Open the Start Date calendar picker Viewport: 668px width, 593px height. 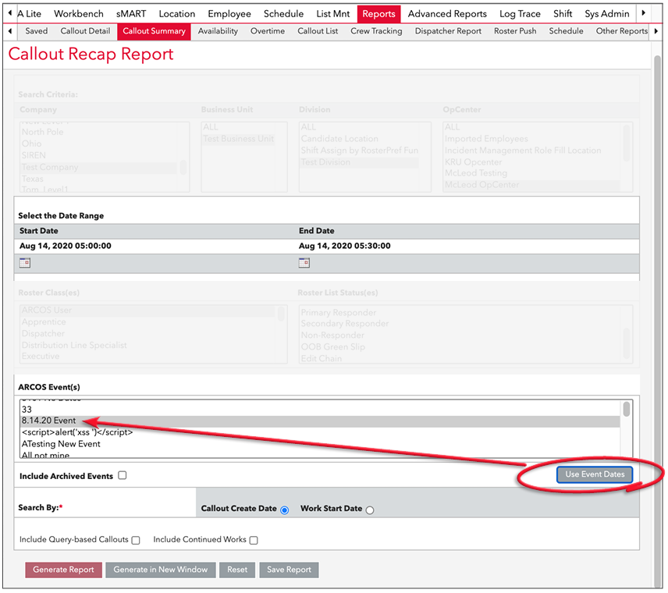25,263
